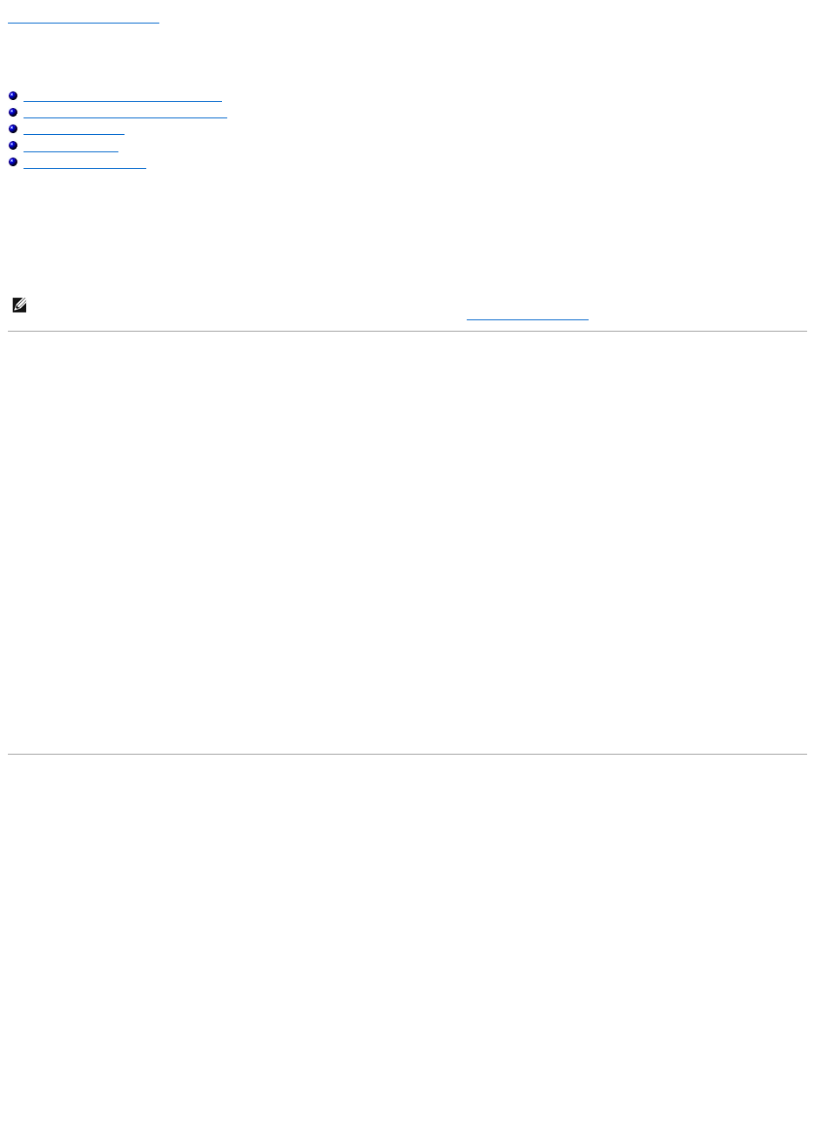Click the fifth blue bullet sphere
Screen dimensions: 815x1128
click(13, 163)
